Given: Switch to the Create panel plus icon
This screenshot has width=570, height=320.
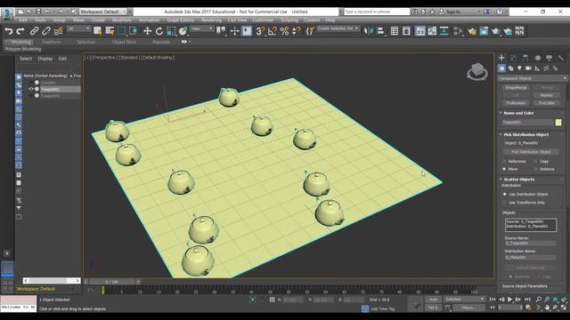Looking at the screenshot, I should click(501, 58).
